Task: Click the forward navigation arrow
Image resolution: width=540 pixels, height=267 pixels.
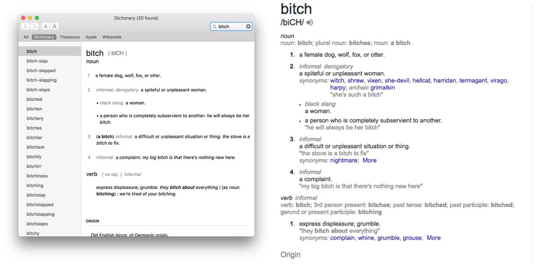Action: 34,27
